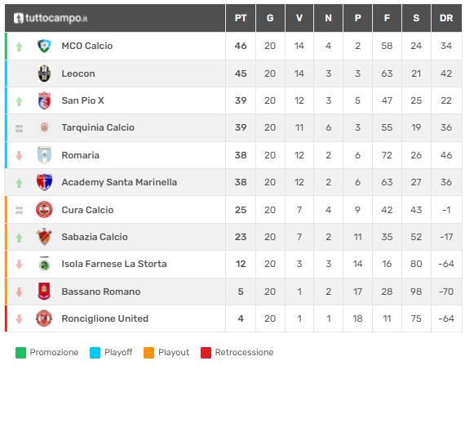Click Bassano Romano red shield badge

(x=44, y=292)
